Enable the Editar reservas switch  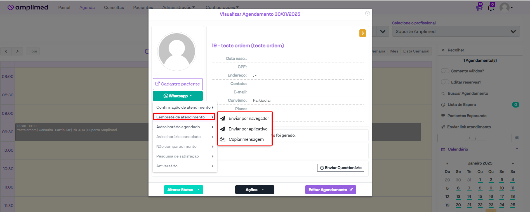coord(445,82)
